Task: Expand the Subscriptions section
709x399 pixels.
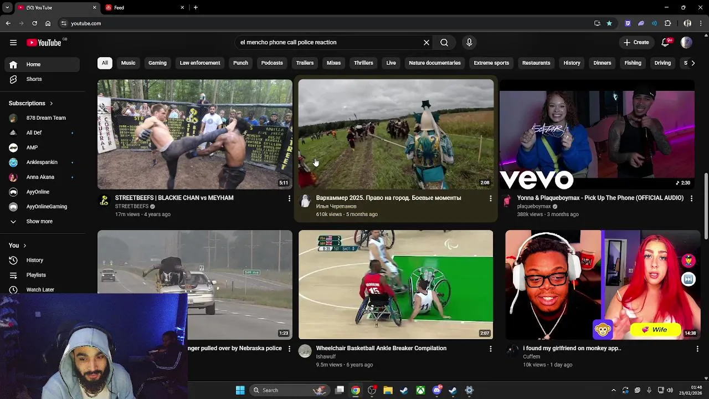Action: coord(31,103)
